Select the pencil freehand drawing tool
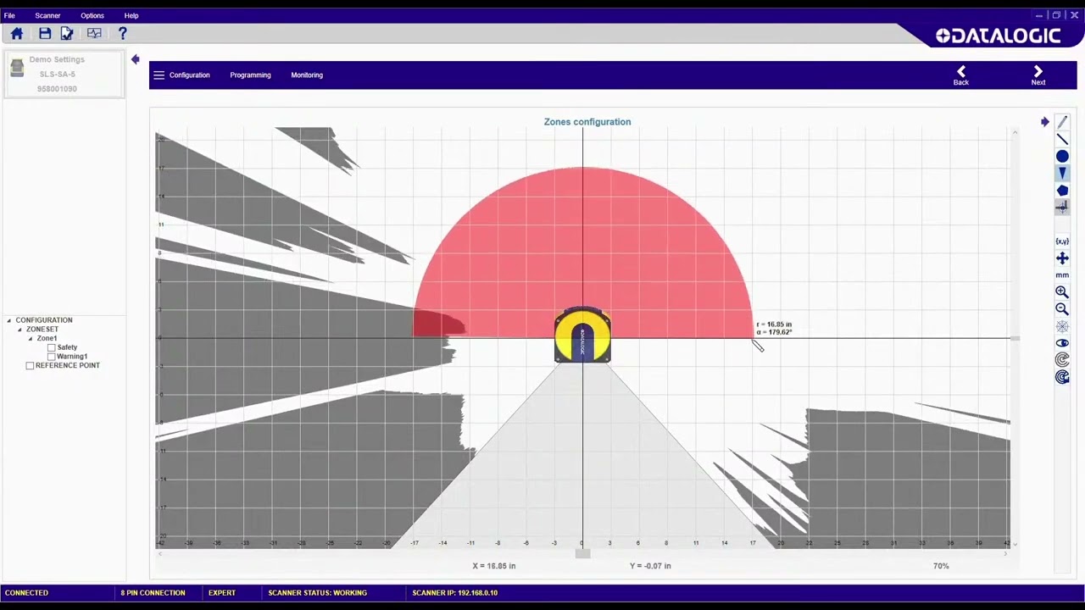This screenshot has height=610, width=1085. pyautogui.click(x=1062, y=123)
